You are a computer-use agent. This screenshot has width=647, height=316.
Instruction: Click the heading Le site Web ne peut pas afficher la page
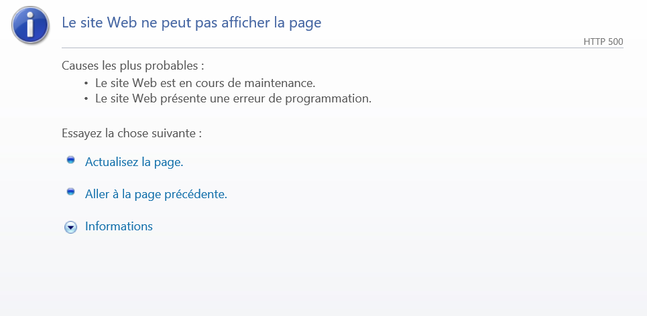(192, 22)
